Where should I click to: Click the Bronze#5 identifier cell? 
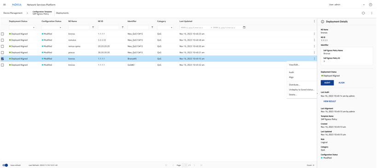pos(132,59)
